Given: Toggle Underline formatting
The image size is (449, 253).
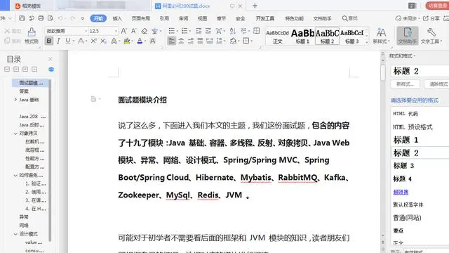Looking at the screenshot, I should coord(68,41).
